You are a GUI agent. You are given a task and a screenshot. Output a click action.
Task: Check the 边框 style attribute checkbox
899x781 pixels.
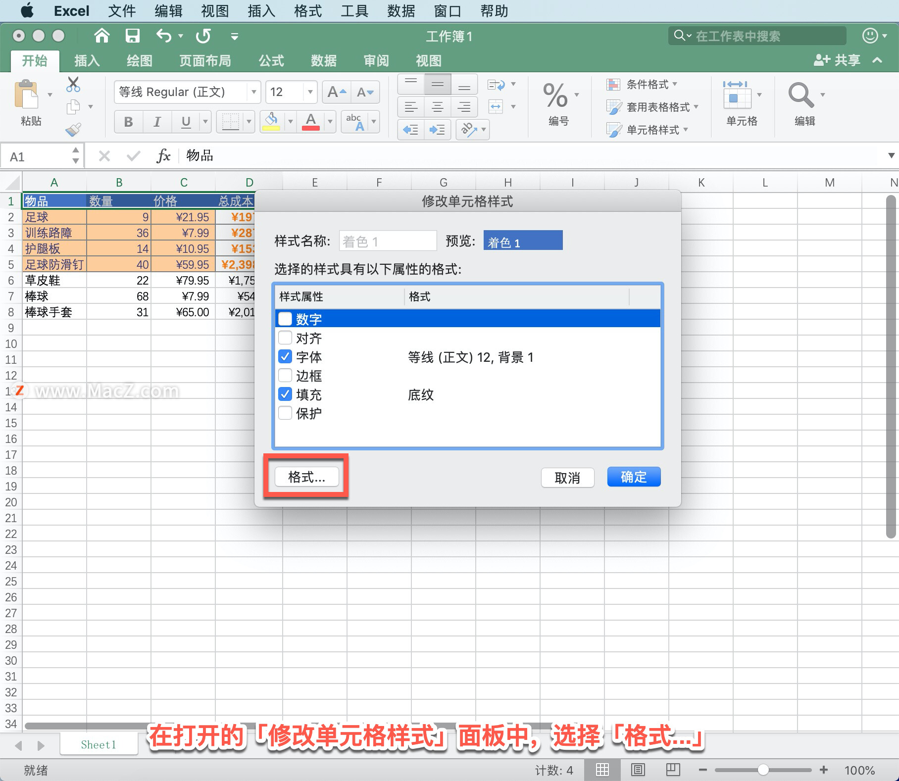285,375
